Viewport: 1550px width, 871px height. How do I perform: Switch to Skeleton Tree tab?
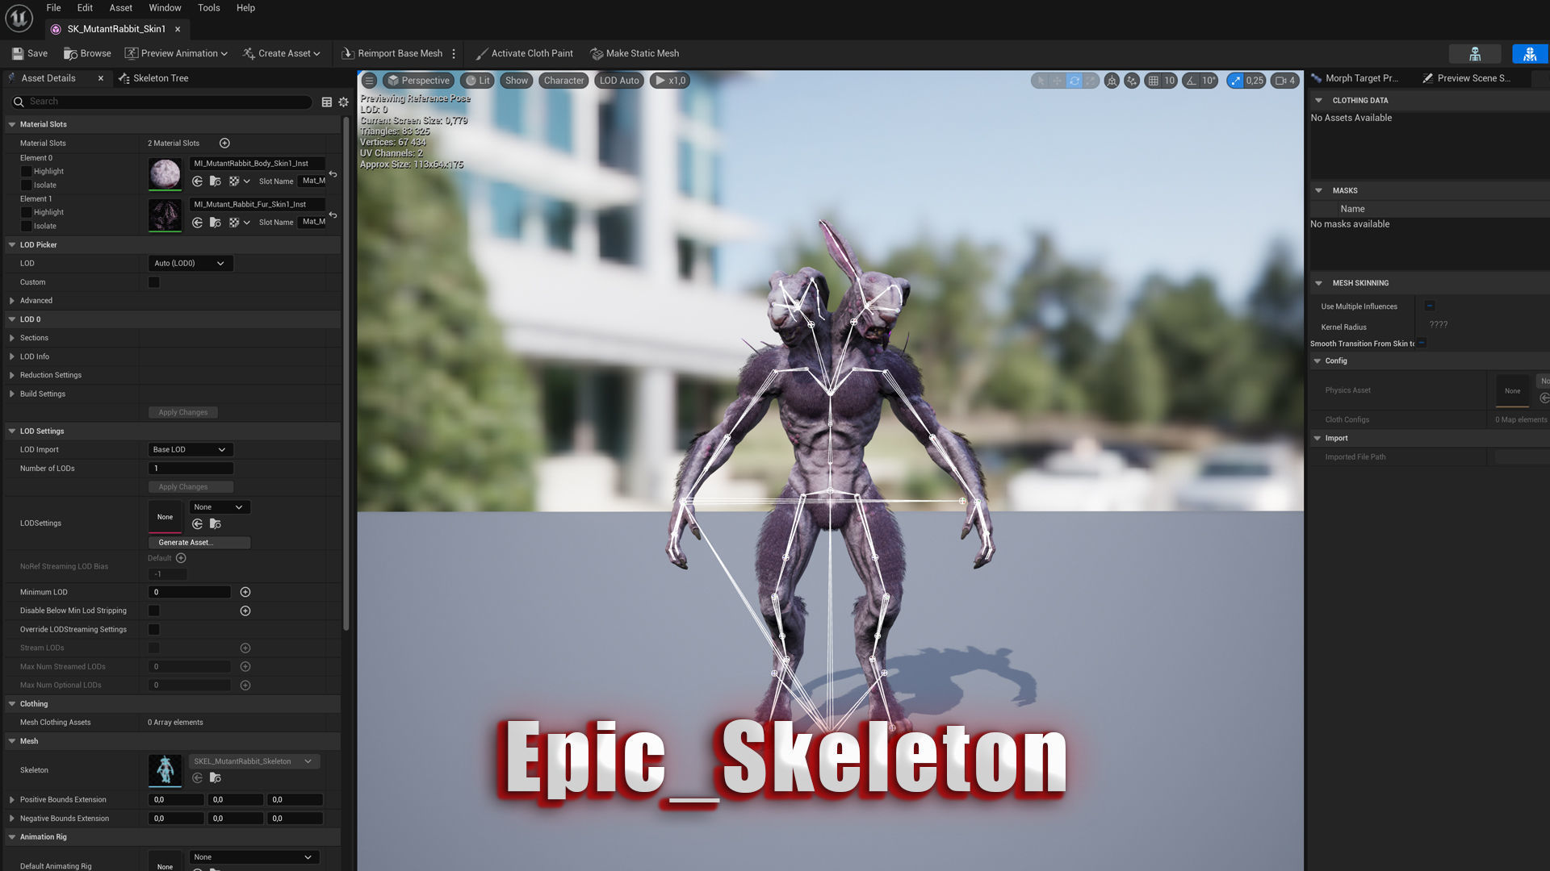(153, 78)
